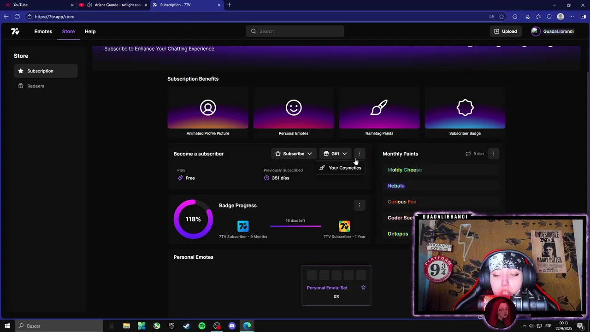The height and width of the screenshot is (332, 590).
Task: Open File Explorer from taskbar
Action: pyautogui.click(x=126, y=326)
